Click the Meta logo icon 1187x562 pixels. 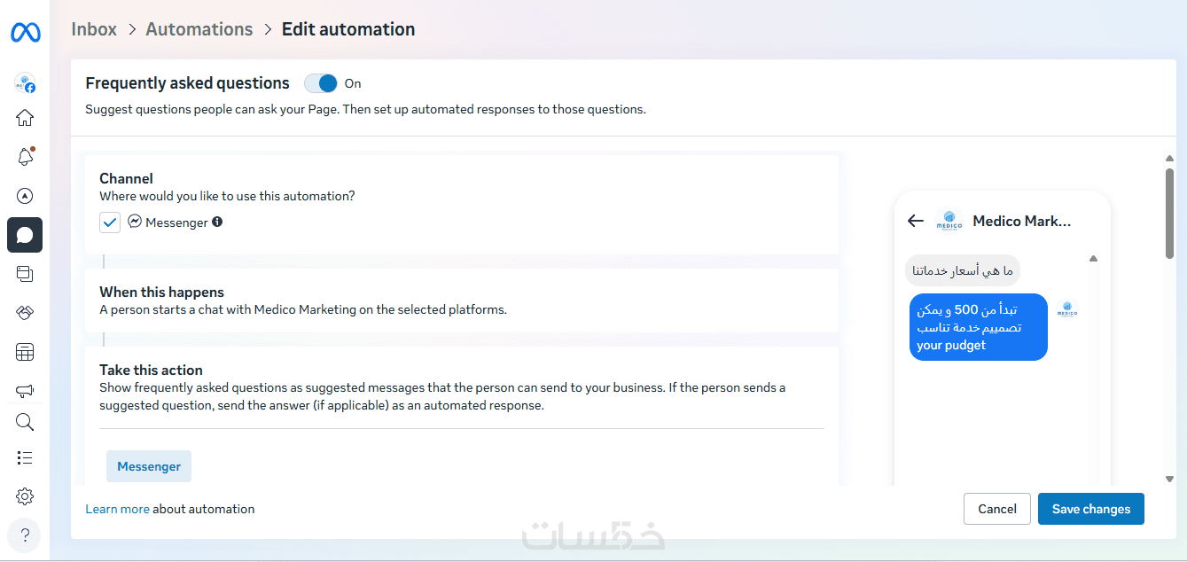coord(25,33)
